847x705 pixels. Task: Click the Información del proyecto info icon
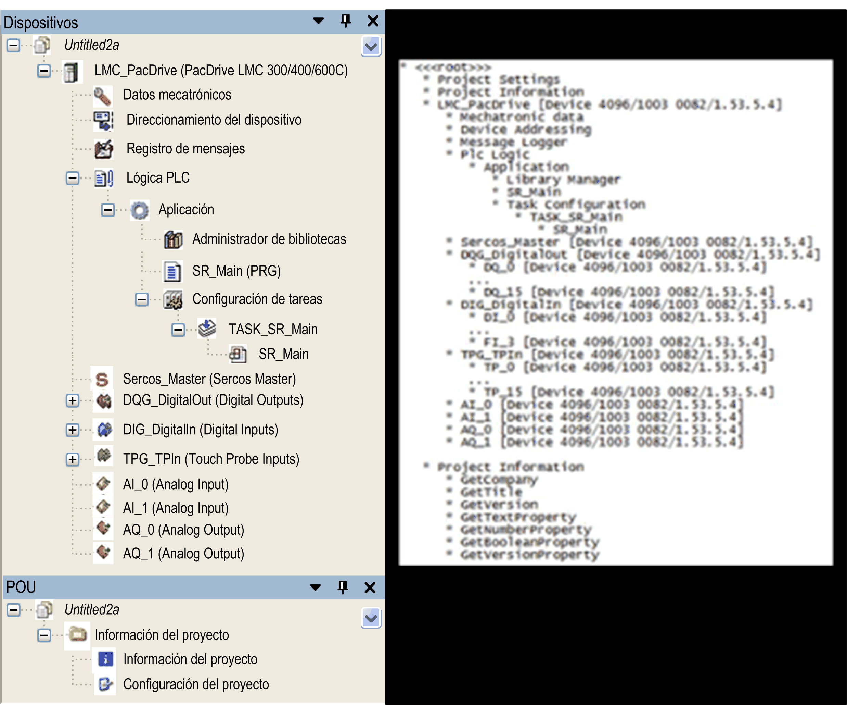tap(106, 659)
